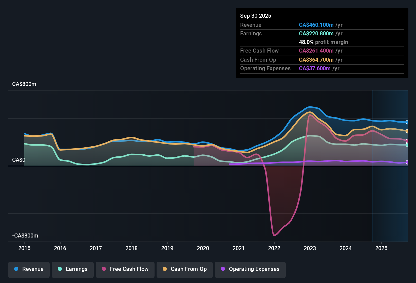Toggle the Operating Expenses series
This screenshot has width=416, height=283.
coord(250,269)
